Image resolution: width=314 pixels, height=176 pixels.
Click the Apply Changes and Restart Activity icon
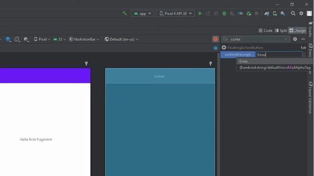click(x=208, y=13)
